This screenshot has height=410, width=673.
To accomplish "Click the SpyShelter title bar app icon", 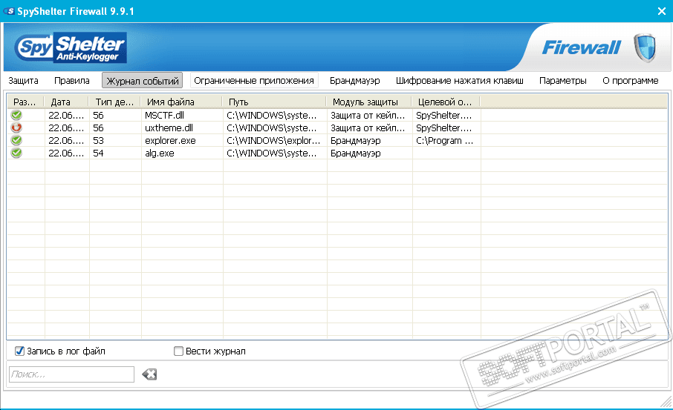I will pos(9,11).
